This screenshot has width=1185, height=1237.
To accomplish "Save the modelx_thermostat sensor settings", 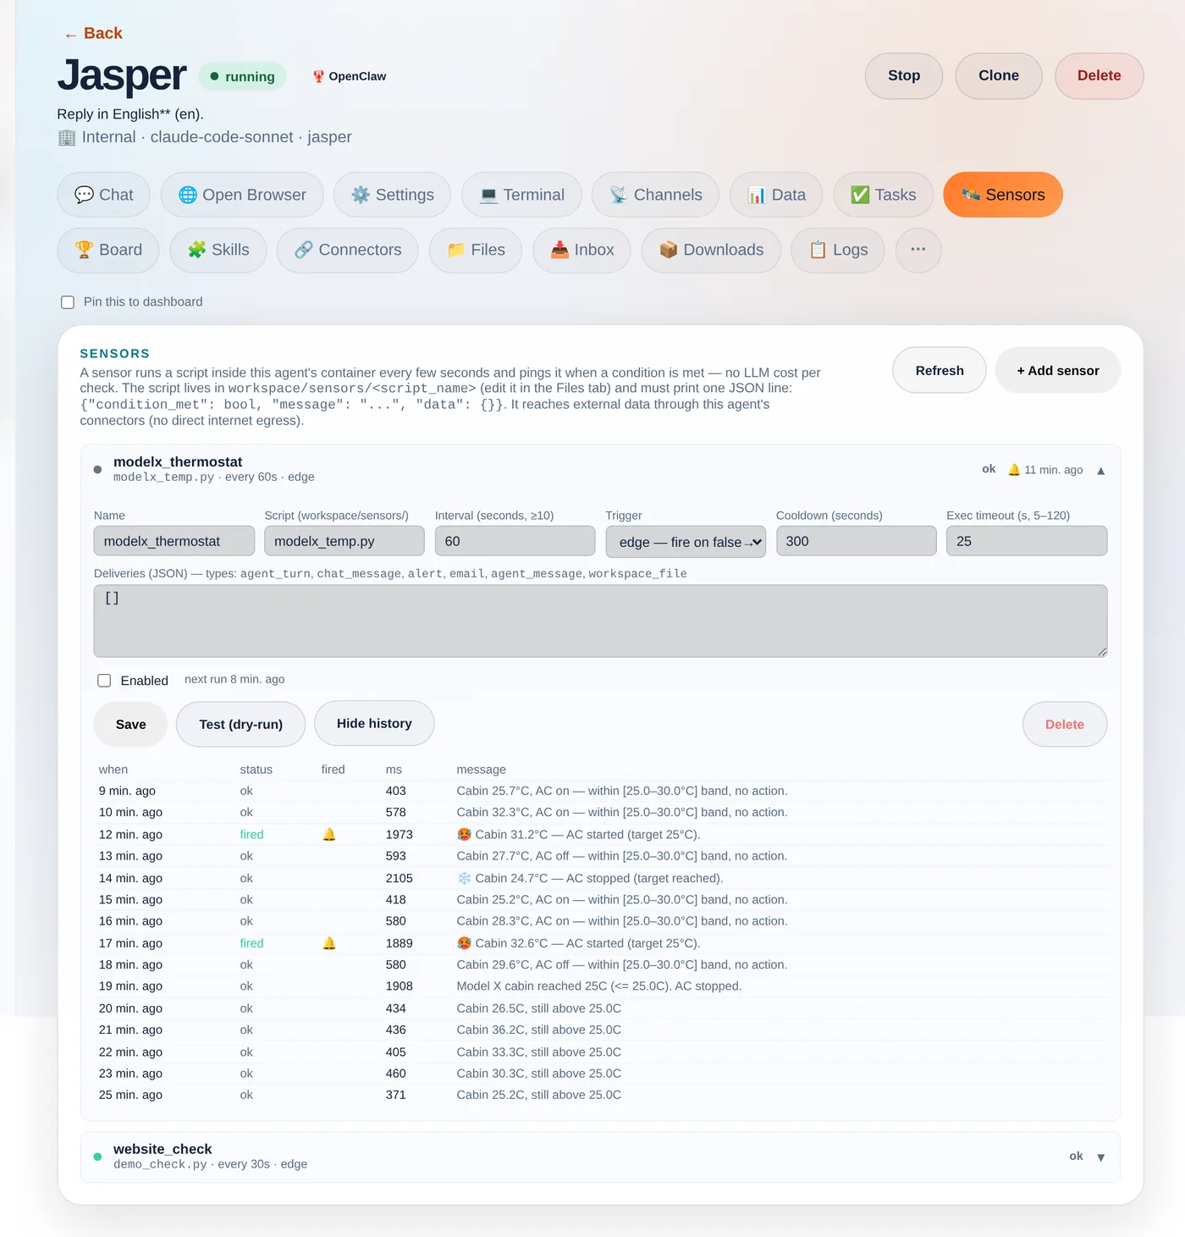I will click(131, 724).
